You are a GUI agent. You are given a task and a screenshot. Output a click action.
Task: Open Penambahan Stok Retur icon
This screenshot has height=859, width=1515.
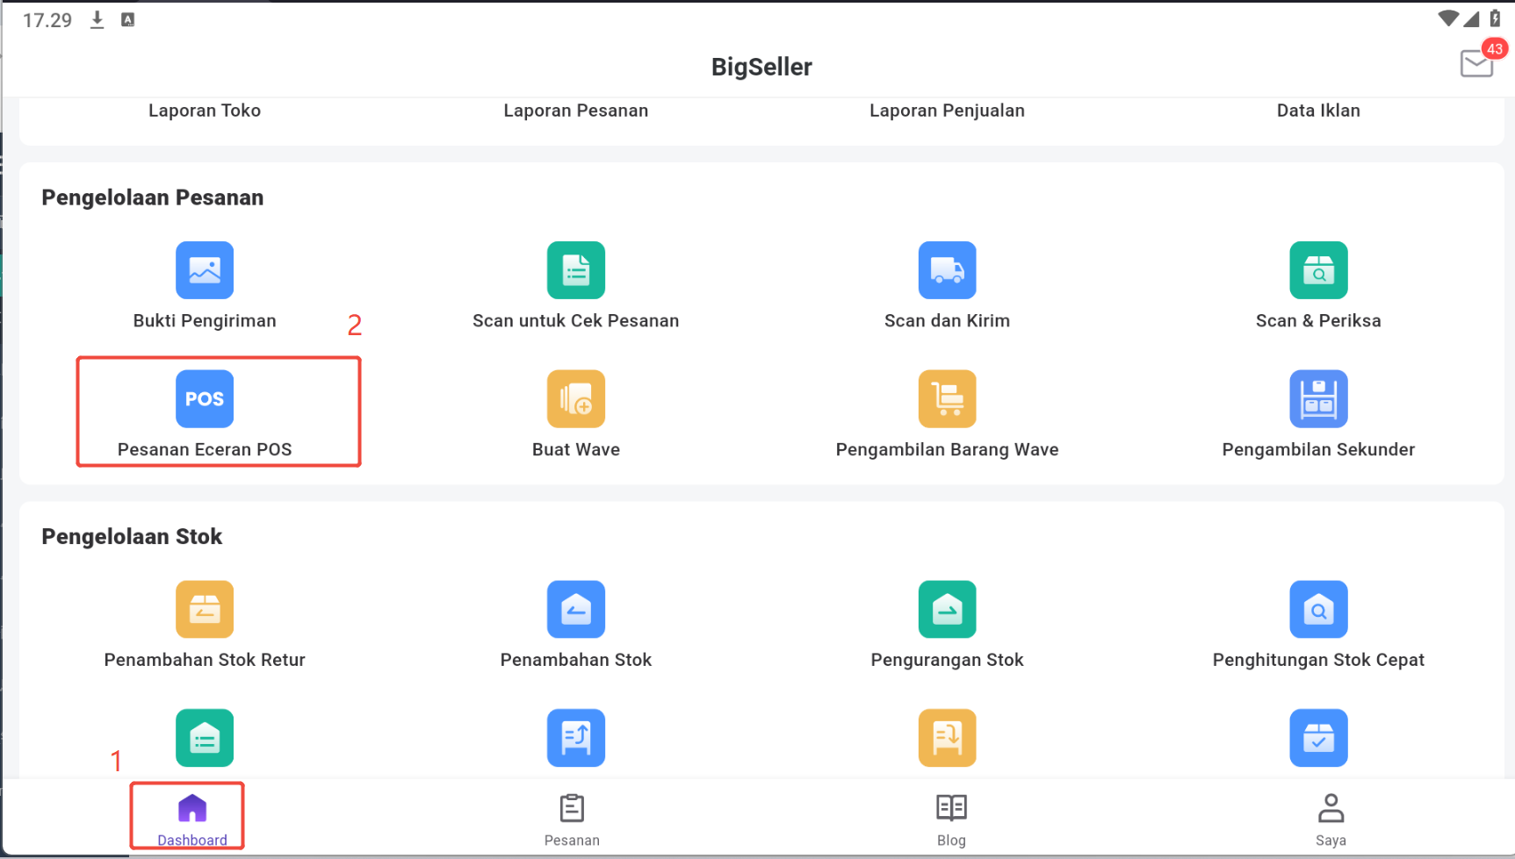coord(205,610)
